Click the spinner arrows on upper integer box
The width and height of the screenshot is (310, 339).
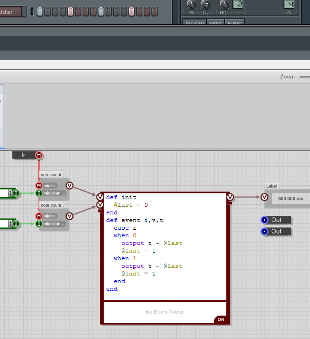[10, 193]
